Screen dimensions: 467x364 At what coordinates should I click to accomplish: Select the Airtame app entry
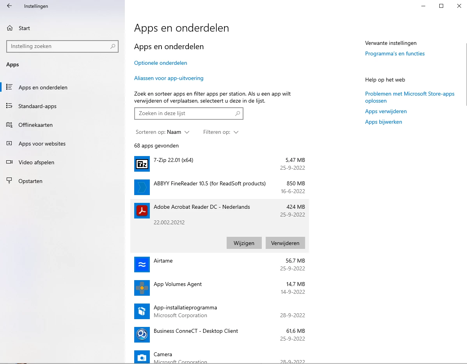(x=220, y=265)
